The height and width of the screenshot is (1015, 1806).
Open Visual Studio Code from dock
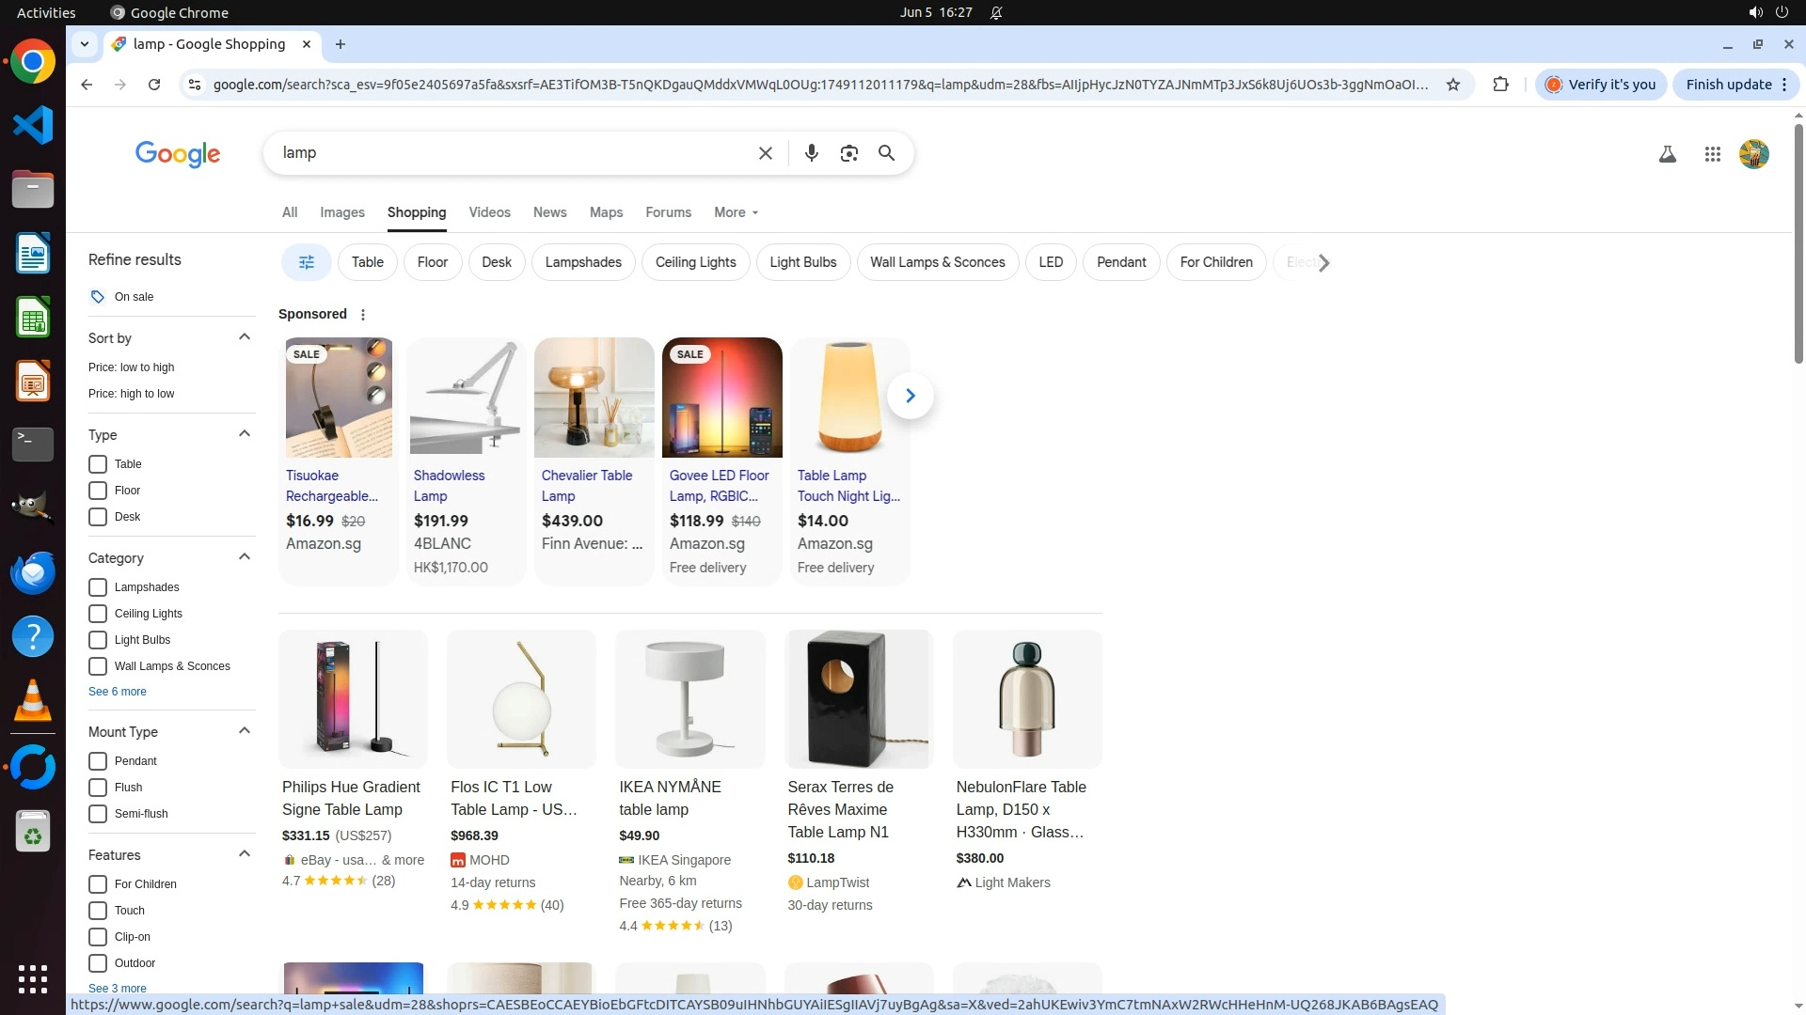point(33,125)
